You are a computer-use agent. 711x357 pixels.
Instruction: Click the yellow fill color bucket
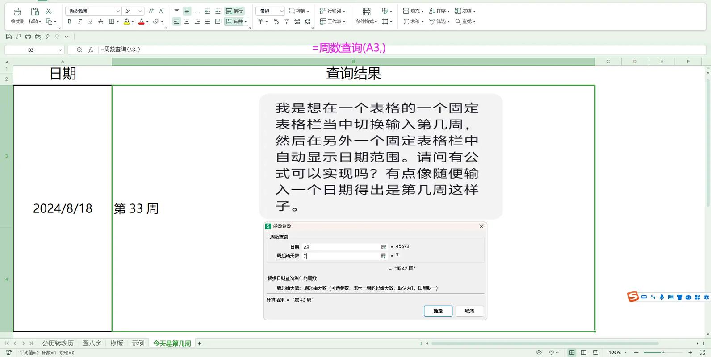coord(127,21)
